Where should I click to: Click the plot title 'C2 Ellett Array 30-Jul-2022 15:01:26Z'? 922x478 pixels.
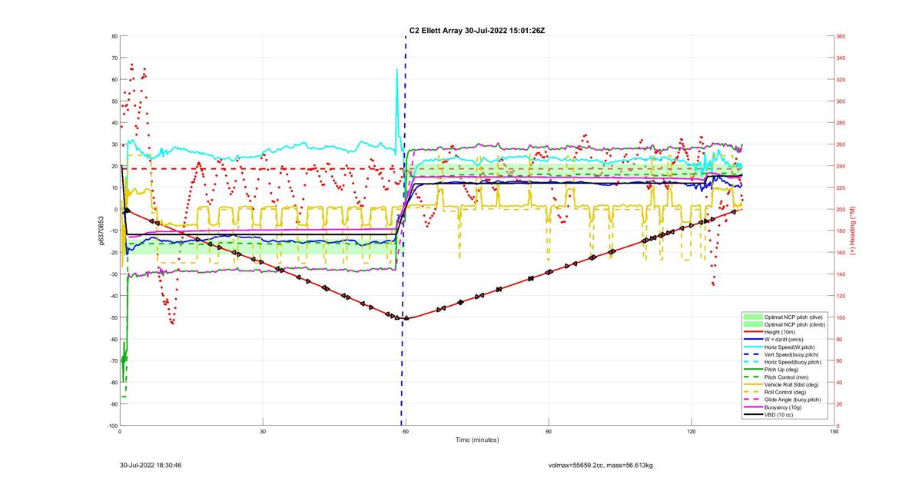tap(477, 30)
